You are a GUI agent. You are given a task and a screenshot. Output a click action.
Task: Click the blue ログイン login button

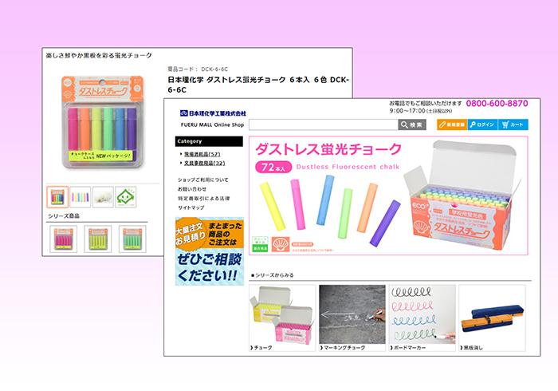coord(481,124)
